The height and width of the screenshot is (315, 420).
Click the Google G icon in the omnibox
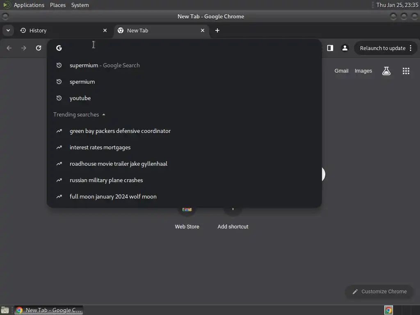click(x=59, y=48)
